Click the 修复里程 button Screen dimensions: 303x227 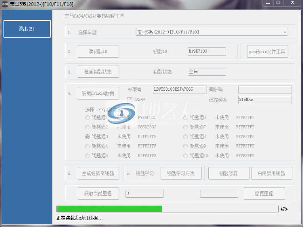click(x=264, y=194)
